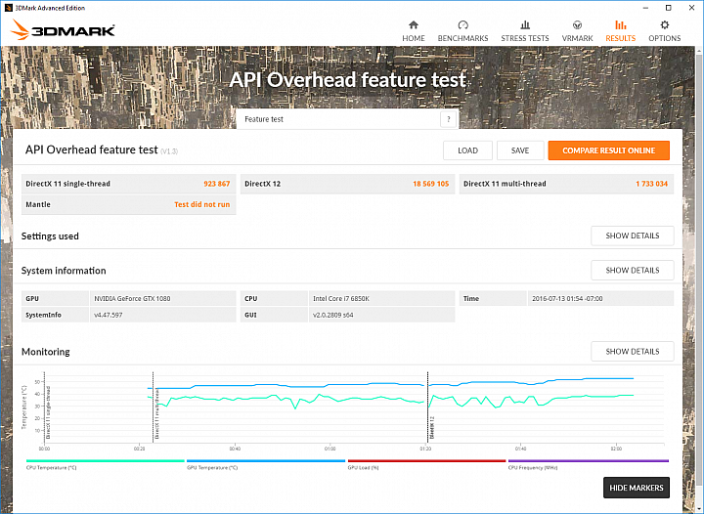The height and width of the screenshot is (514, 704).
Task: Click the 00:40 time axis tick label
Action: click(235, 449)
